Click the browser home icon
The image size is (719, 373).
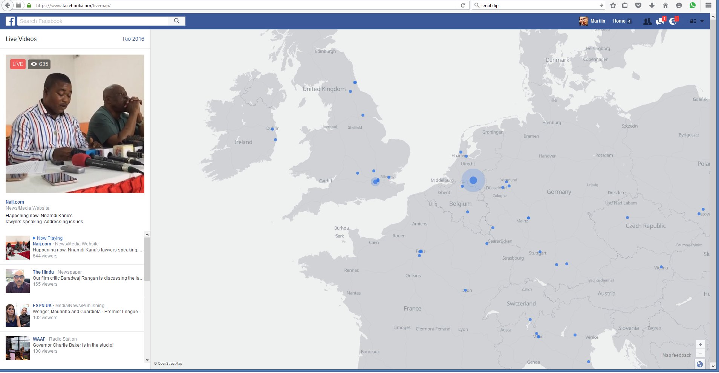point(665,5)
